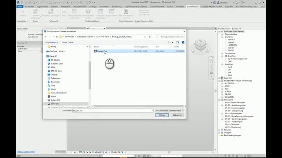Screen dimensions: 282x158
Task: Open the Desktop folder
Action: pos(52,75)
